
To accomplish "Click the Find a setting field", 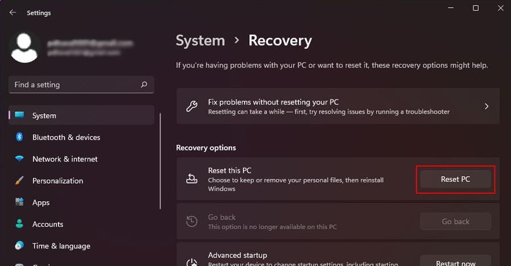I will click(81, 85).
